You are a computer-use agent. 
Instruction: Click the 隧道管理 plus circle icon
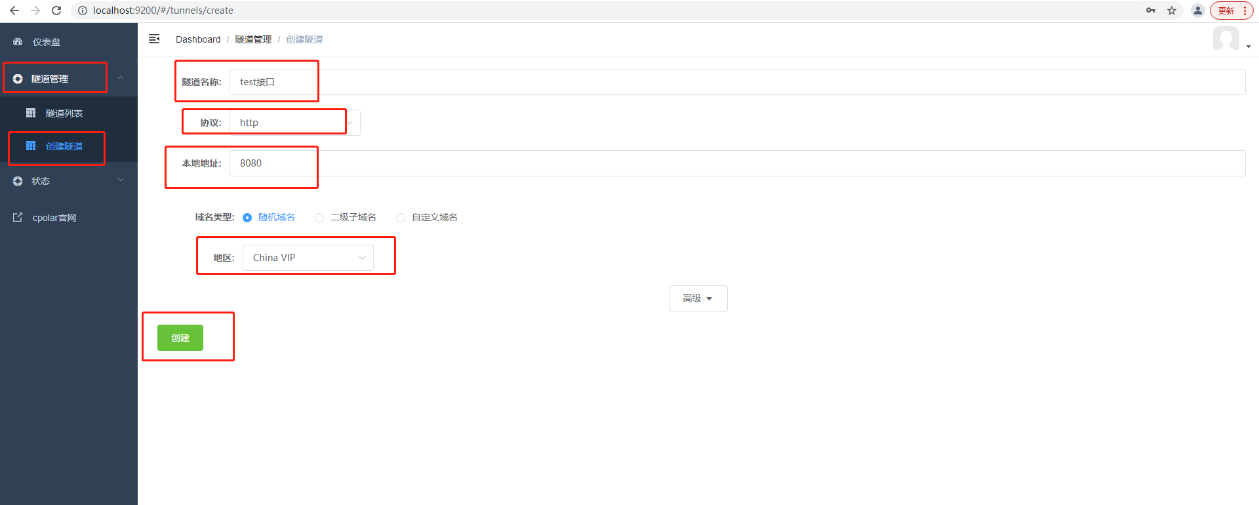(18, 79)
